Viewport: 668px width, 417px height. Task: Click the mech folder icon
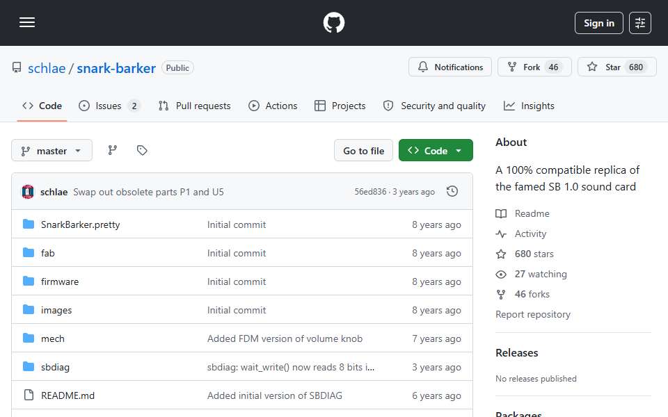pos(29,338)
